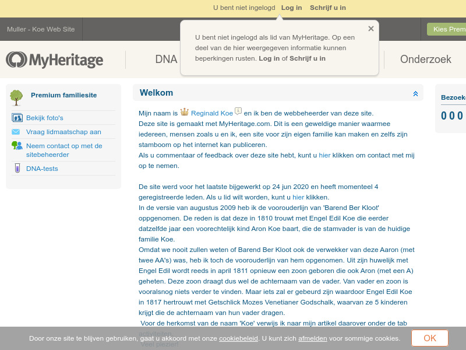The height and width of the screenshot is (350, 466).
Task: Collapse the Welkom section
Action: point(415,94)
